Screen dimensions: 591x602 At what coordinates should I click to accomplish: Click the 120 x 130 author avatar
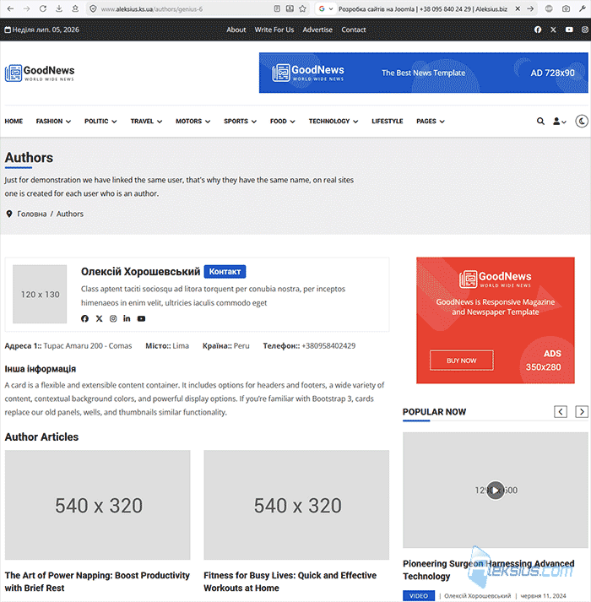40,294
